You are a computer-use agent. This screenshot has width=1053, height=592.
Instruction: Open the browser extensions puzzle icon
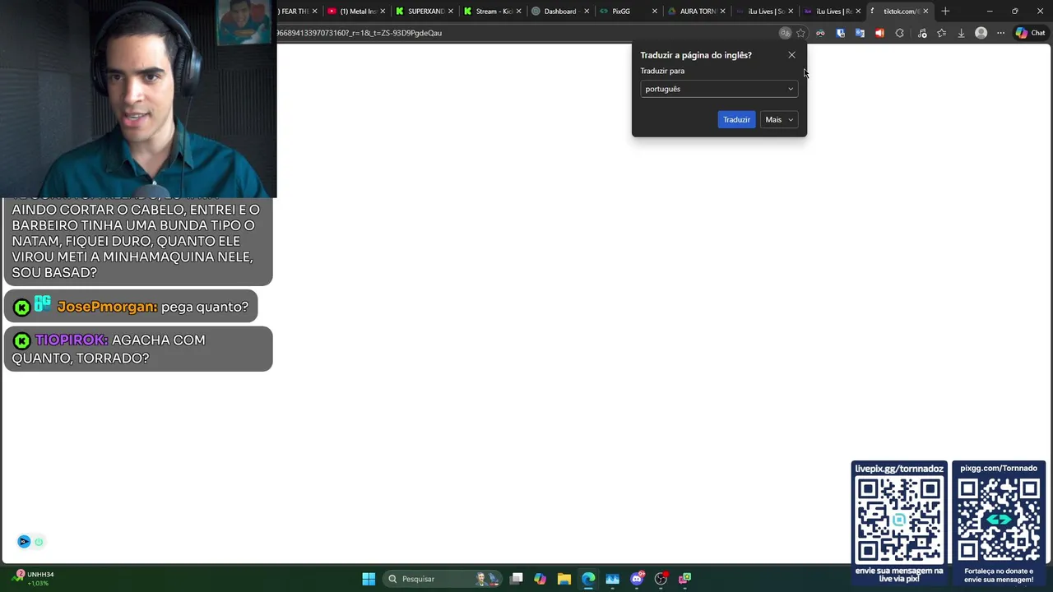[899, 33]
